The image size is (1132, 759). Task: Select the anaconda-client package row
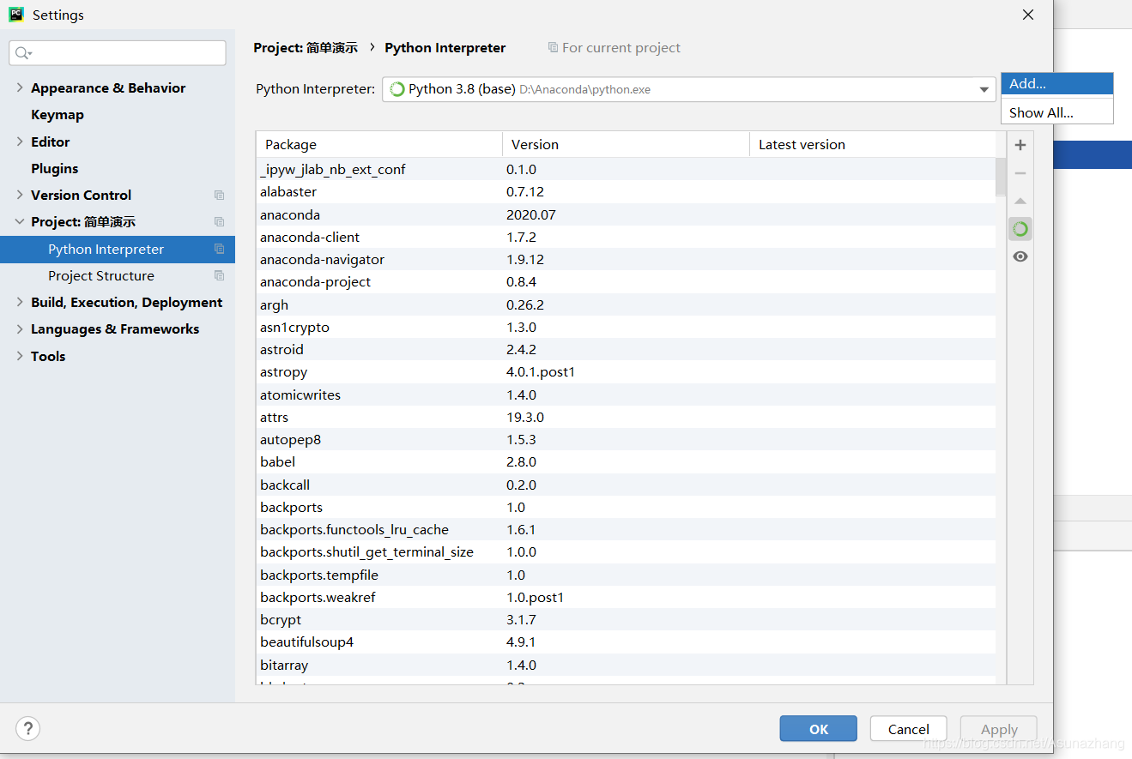(626, 237)
